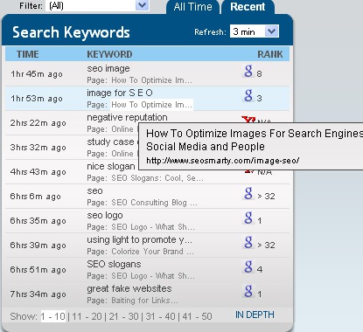
Task: Show results 41 - 50
Action: [198, 316]
